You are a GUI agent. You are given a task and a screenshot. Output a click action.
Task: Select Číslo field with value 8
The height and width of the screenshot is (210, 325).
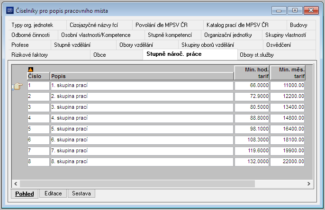point(38,162)
